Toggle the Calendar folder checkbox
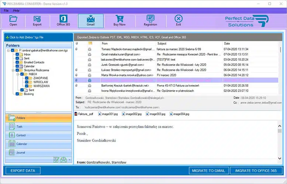The height and width of the screenshot is (184, 287). click(17, 66)
